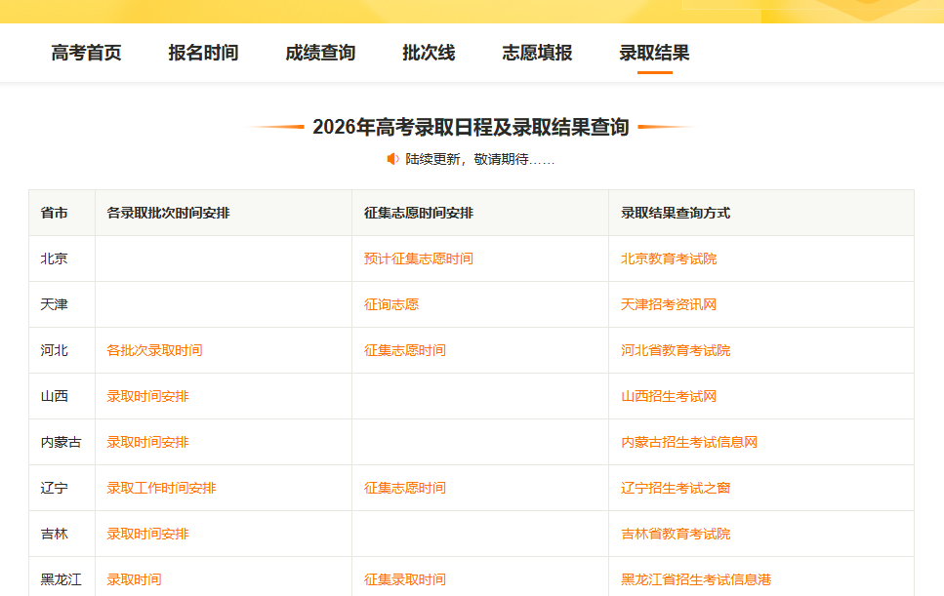This screenshot has height=596, width=944.
Task: Click the 陆续更新，敬请期待 notice text
Action: (x=480, y=159)
